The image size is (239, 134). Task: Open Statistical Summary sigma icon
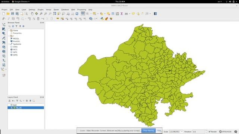[x=122, y=14]
